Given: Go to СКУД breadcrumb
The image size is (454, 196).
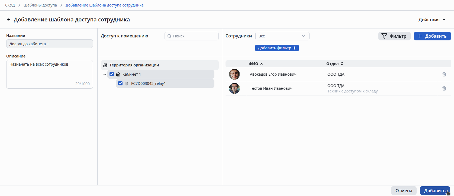Looking at the screenshot, I should [10, 5].
